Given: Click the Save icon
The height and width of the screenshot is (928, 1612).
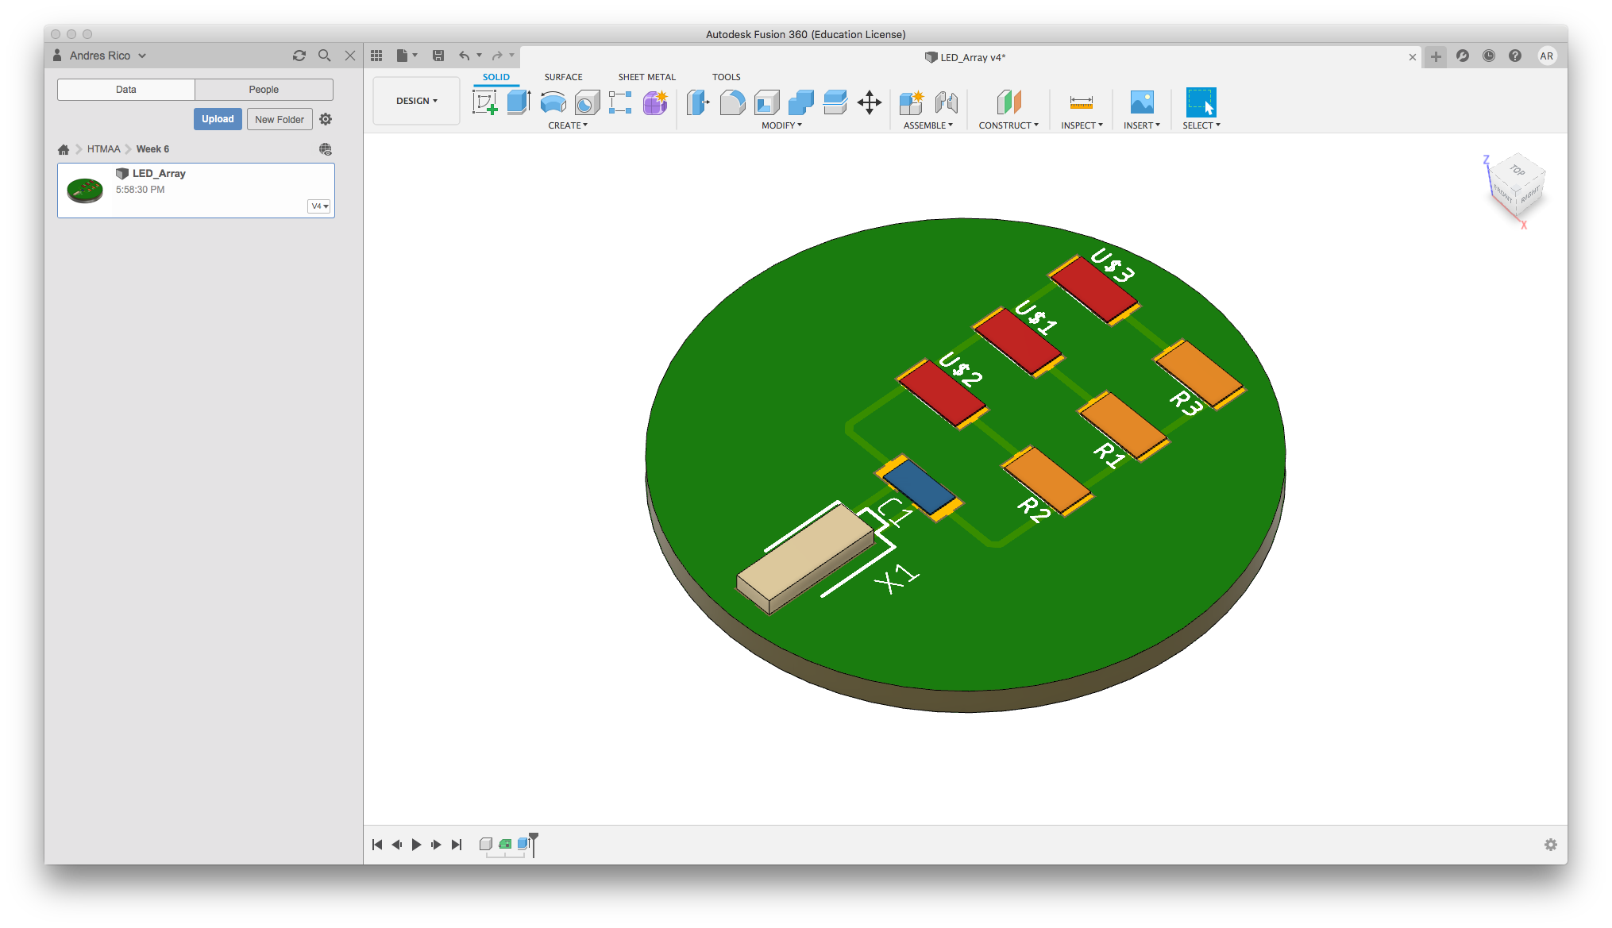Looking at the screenshot, I should [x=438, y=56].
